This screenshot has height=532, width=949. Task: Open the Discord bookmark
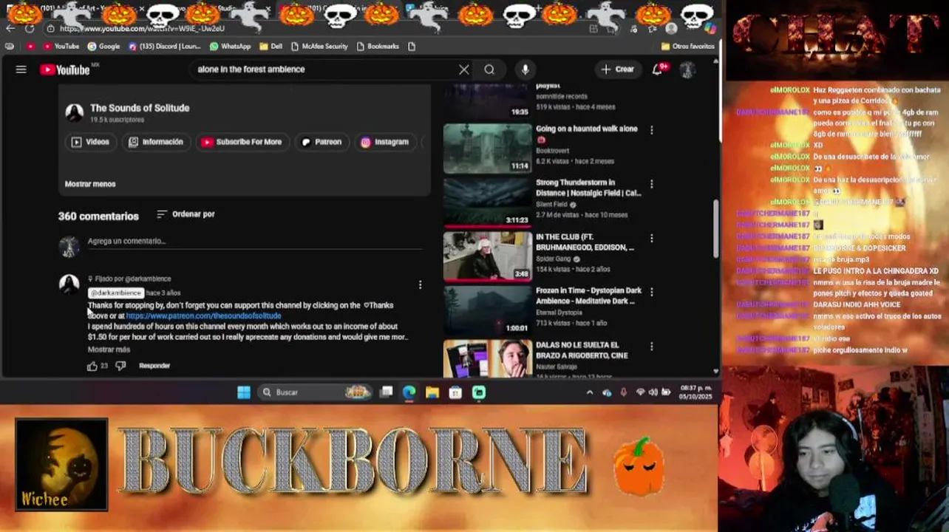pyautogui.click(x=164, y=46)
